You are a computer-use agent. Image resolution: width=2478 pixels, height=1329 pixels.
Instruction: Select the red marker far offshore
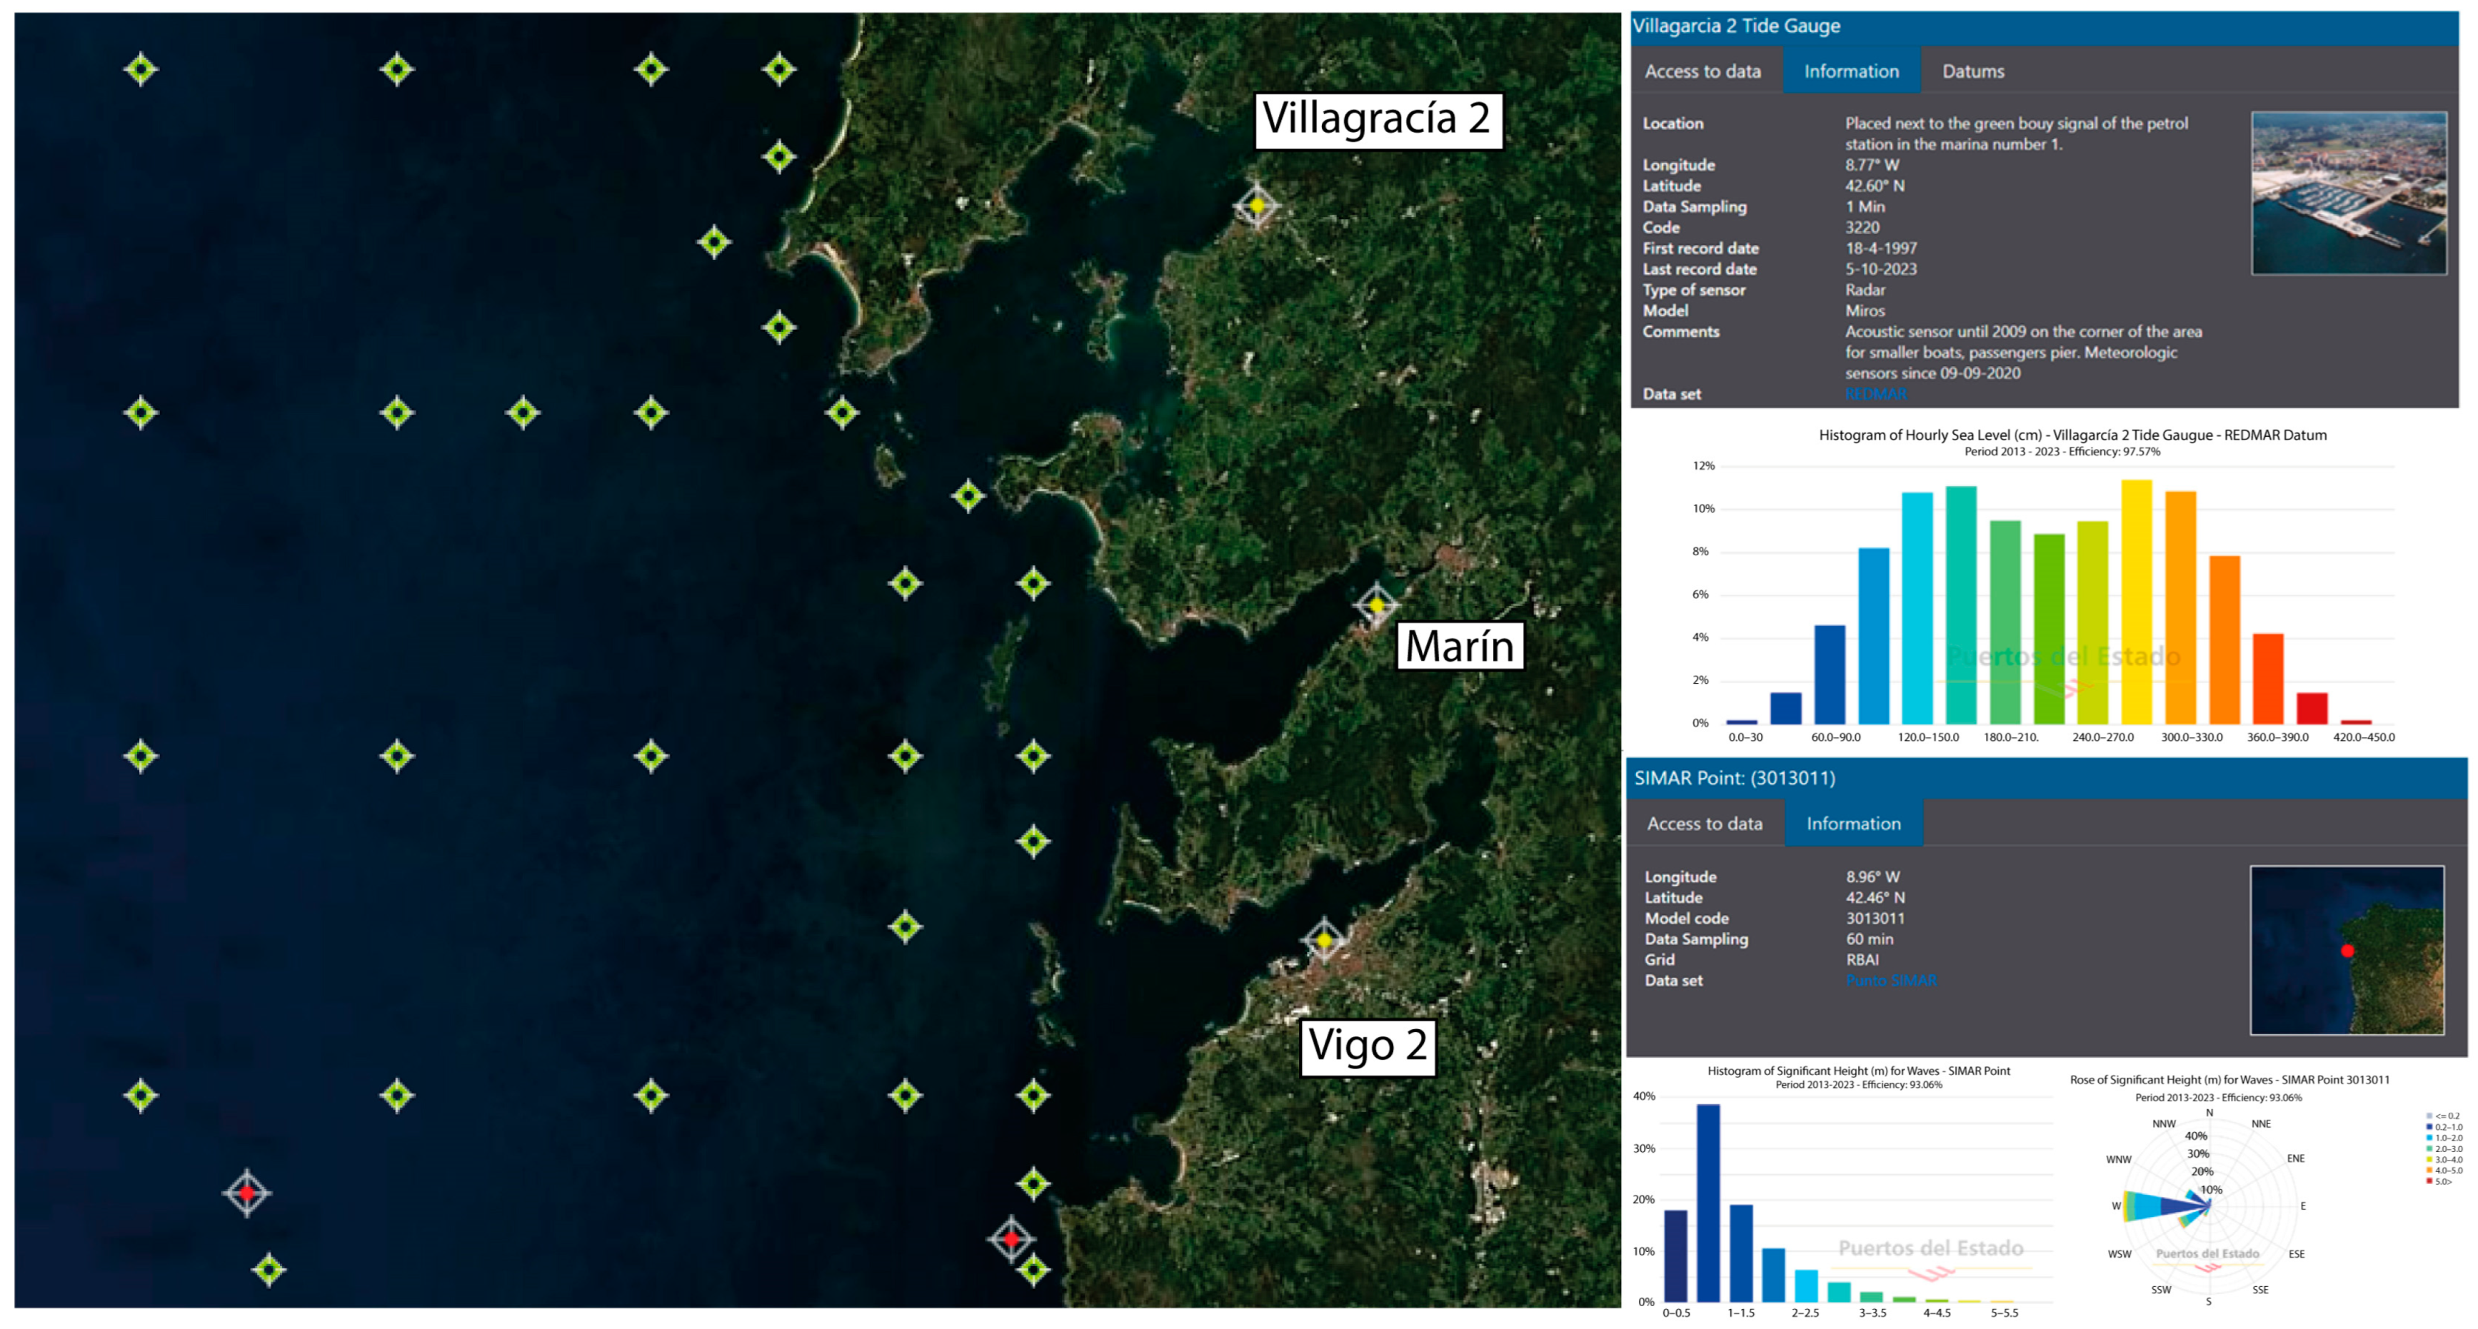point(247,1193)
